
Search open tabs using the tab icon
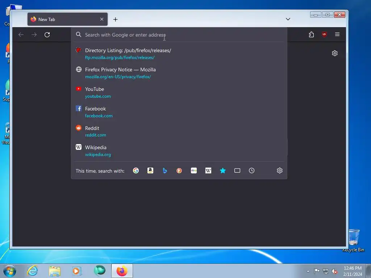237,170
